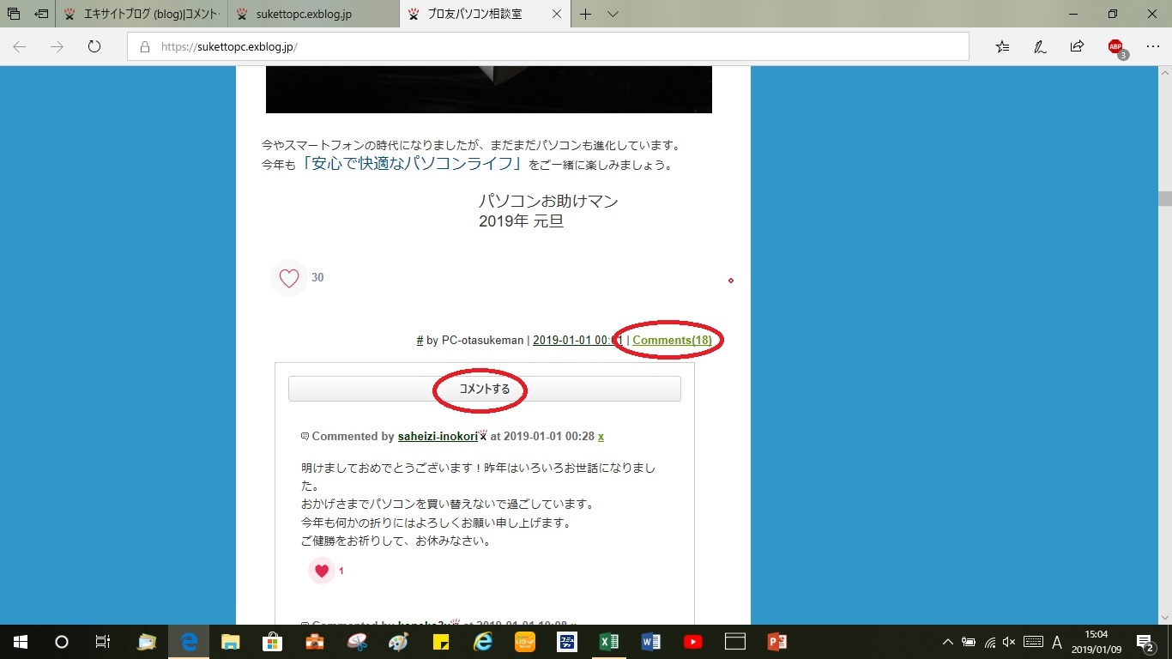Refresh the current page

(x=94, y=47)
